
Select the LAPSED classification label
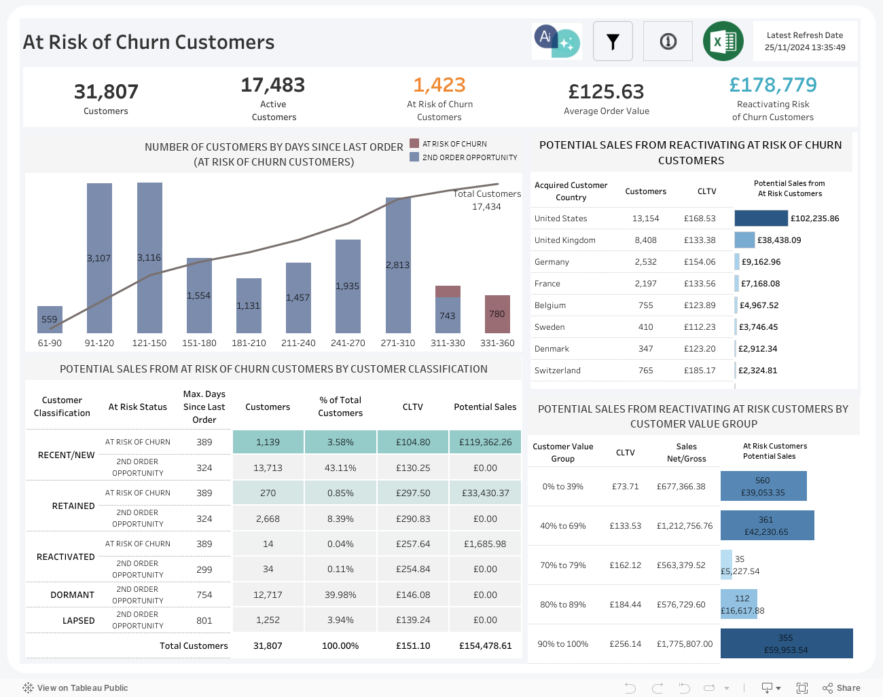click(78, 620)
